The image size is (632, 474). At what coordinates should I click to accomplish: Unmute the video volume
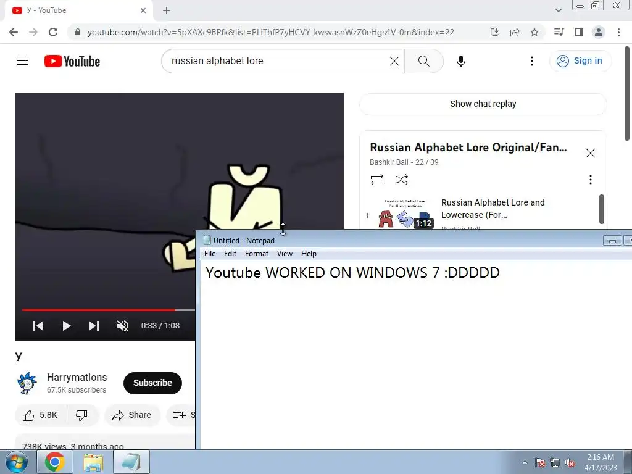123,326
